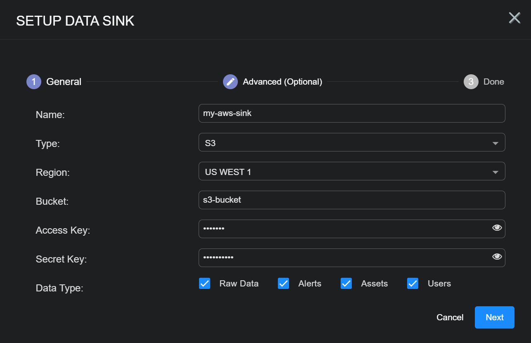The width and height of the screenshot is (531, 343).
Task: Select the General step label
Action: pos(64,82)
